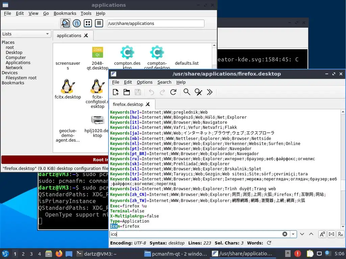
Task: Select the geoclue-demo-agent.des... file
Action: 68,135
